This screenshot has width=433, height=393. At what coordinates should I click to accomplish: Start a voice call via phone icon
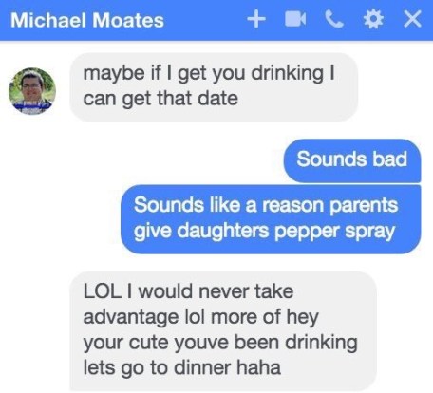334,19
